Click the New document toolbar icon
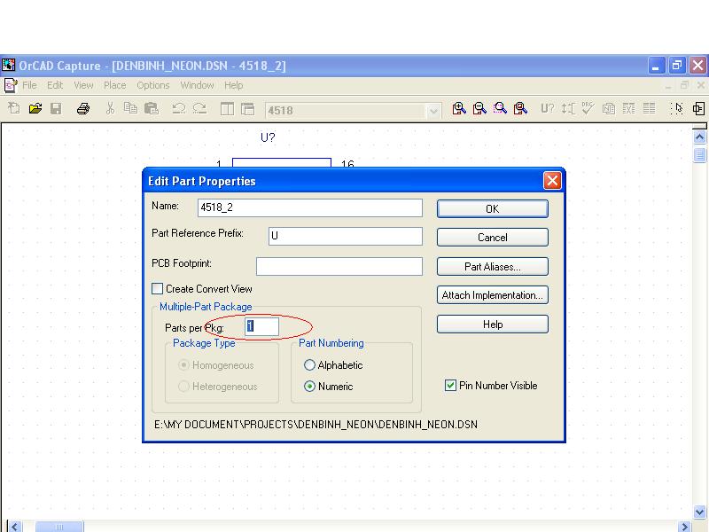This screenshot has height=532, width=709. 14,108
